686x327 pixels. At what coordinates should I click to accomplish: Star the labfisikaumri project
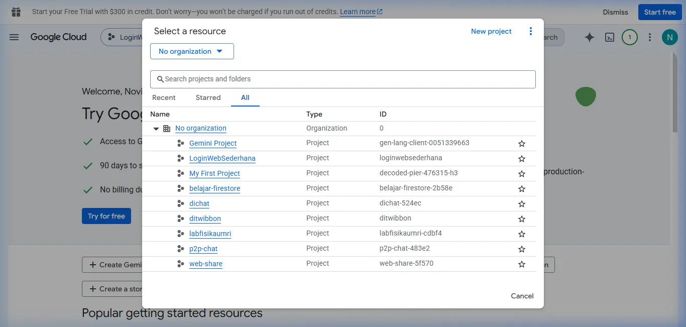pos(522,234)
